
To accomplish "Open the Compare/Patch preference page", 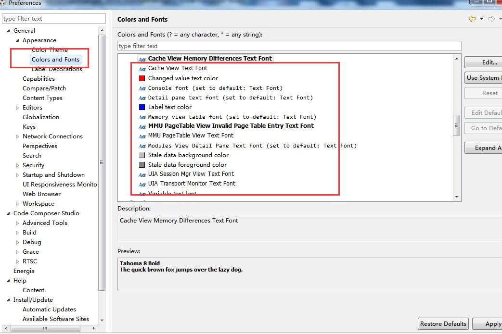I will (44, 88).
